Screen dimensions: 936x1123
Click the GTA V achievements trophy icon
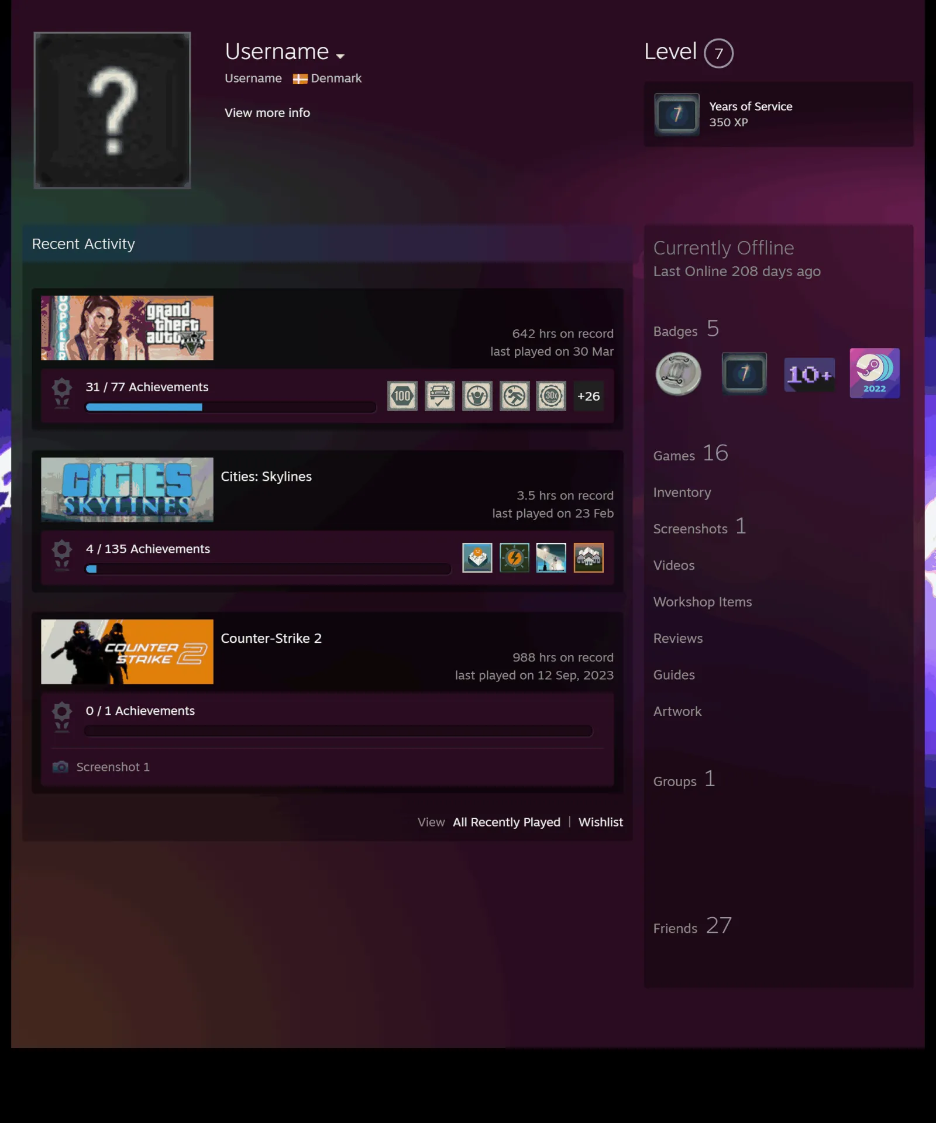pyautogui.click(x=62, y=393)
